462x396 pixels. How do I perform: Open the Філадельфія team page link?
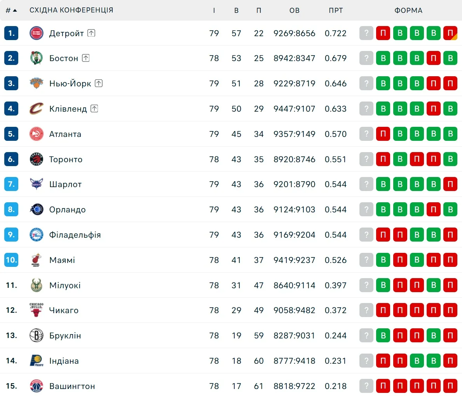(x=75, y=235)
